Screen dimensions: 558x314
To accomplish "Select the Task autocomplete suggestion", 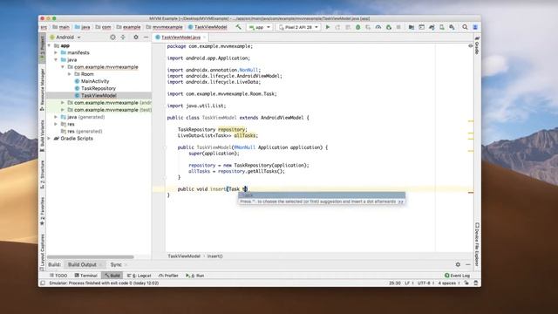I will [x=322, y=195].
